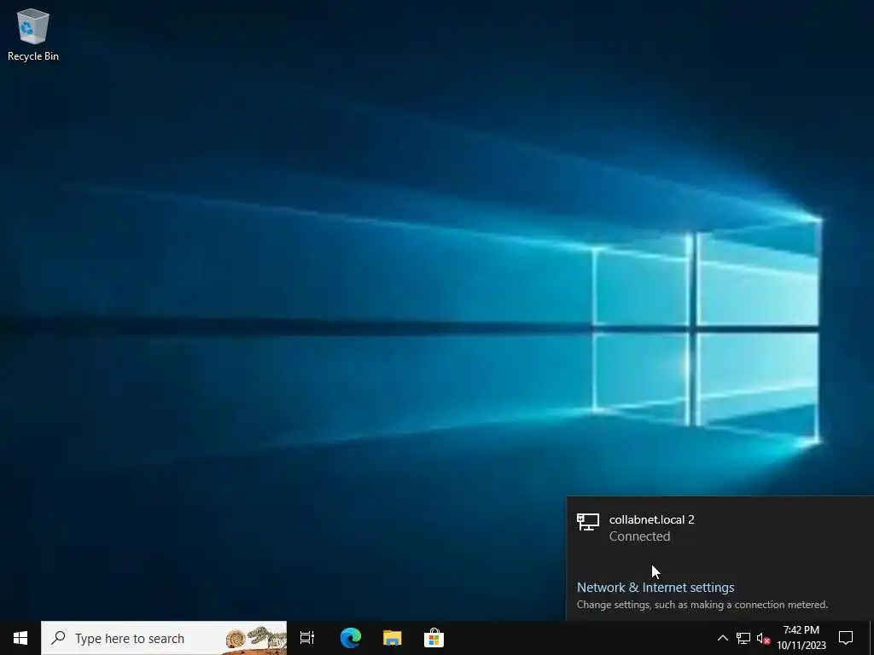Click the search highlights dinosaur image in search box
874x655 pixels.
pos(256,638)
